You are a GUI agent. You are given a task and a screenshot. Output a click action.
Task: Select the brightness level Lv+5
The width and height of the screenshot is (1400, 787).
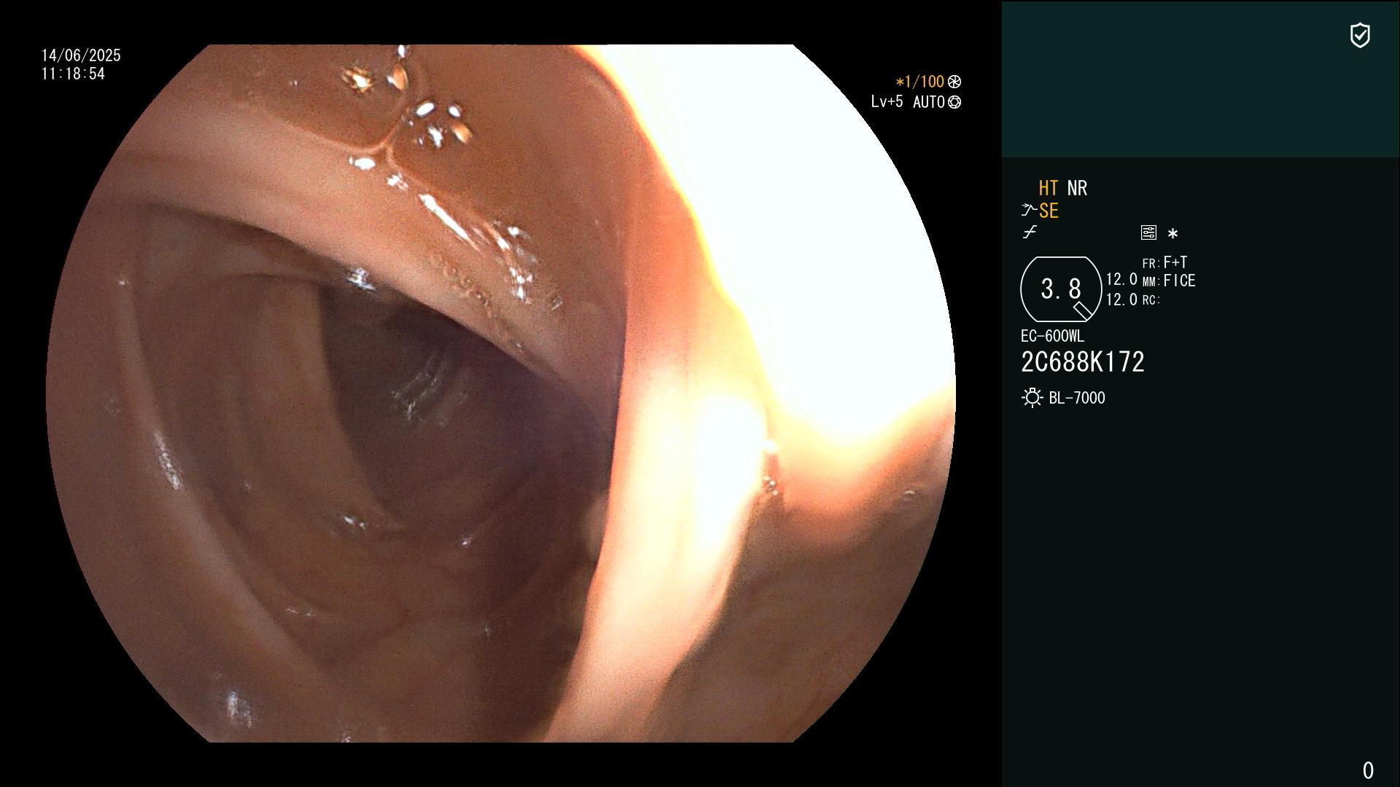[887, 102]
